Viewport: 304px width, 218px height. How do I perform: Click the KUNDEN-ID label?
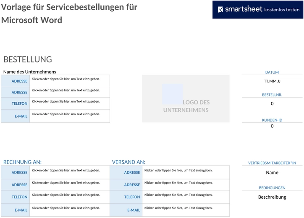272,120
